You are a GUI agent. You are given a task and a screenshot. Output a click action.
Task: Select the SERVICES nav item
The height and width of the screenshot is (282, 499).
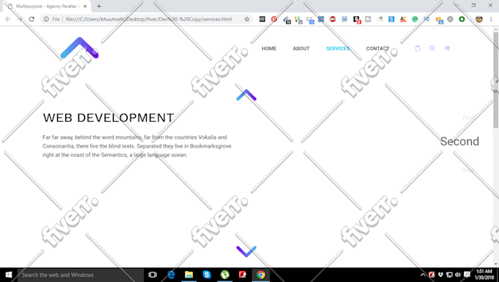point(338,48)
